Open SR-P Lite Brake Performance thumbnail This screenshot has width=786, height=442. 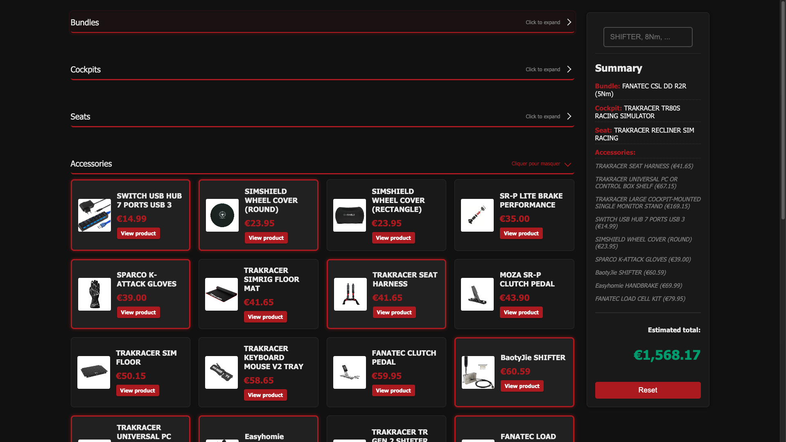[x=477, y=215]
